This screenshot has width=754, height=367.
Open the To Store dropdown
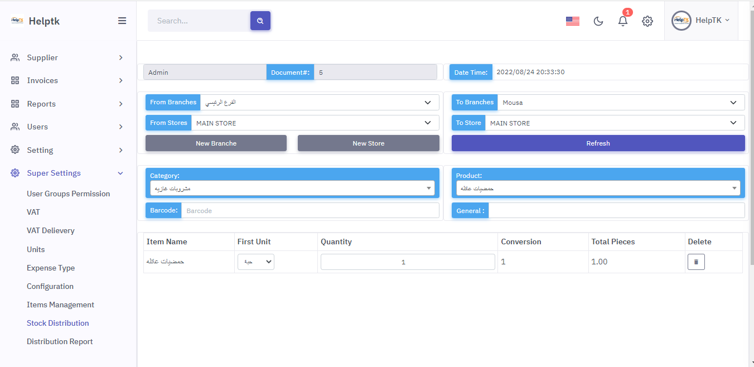pyautogui.click(x=614, y=123)
